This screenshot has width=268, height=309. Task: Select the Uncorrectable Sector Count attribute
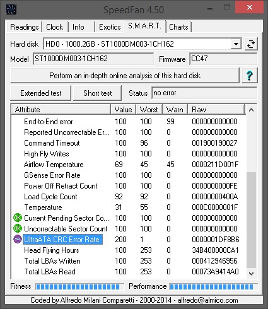pyautogui.click(x=66, y=229)
